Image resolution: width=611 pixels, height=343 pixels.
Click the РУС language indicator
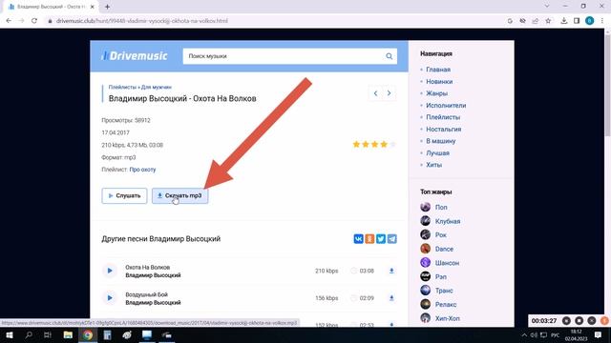click(x=556, y=334)
